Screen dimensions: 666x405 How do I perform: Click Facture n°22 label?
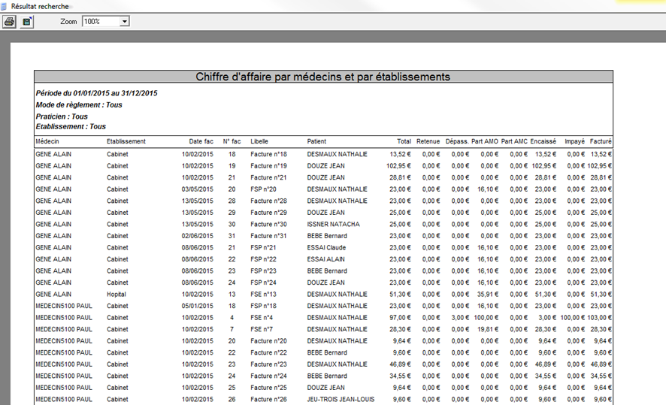click(268, 353)
